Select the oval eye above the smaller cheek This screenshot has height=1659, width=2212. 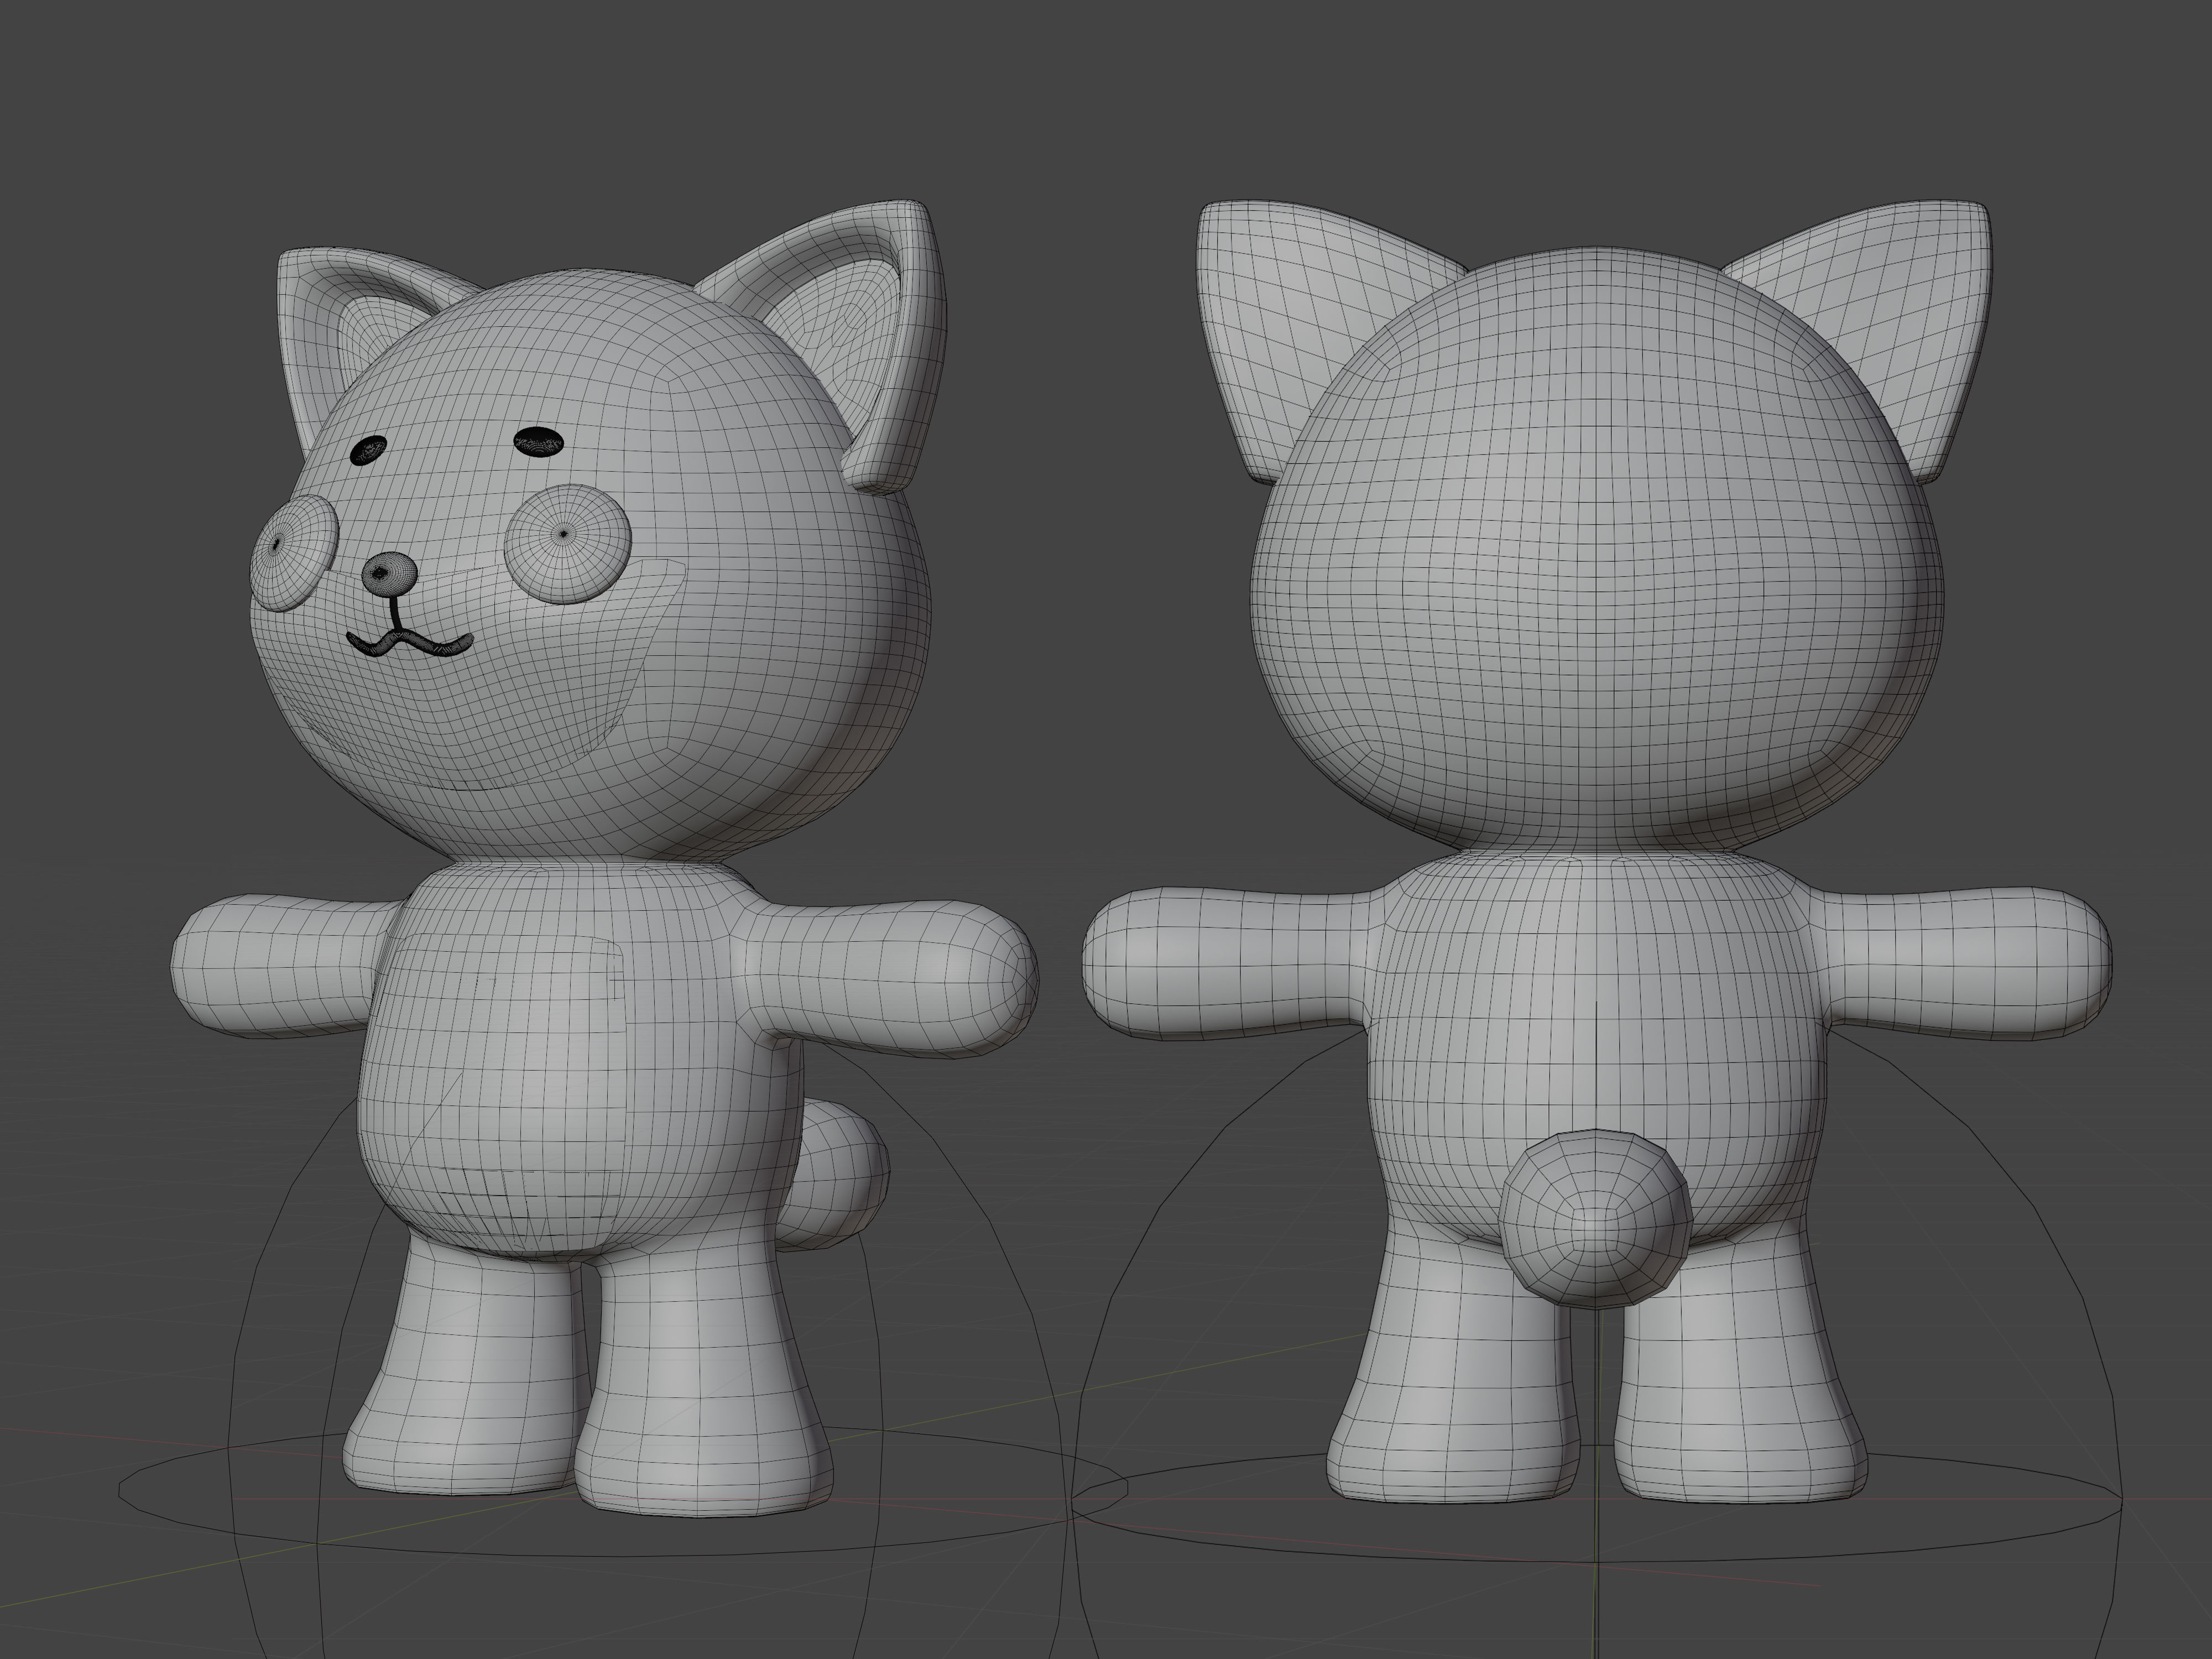369,450
